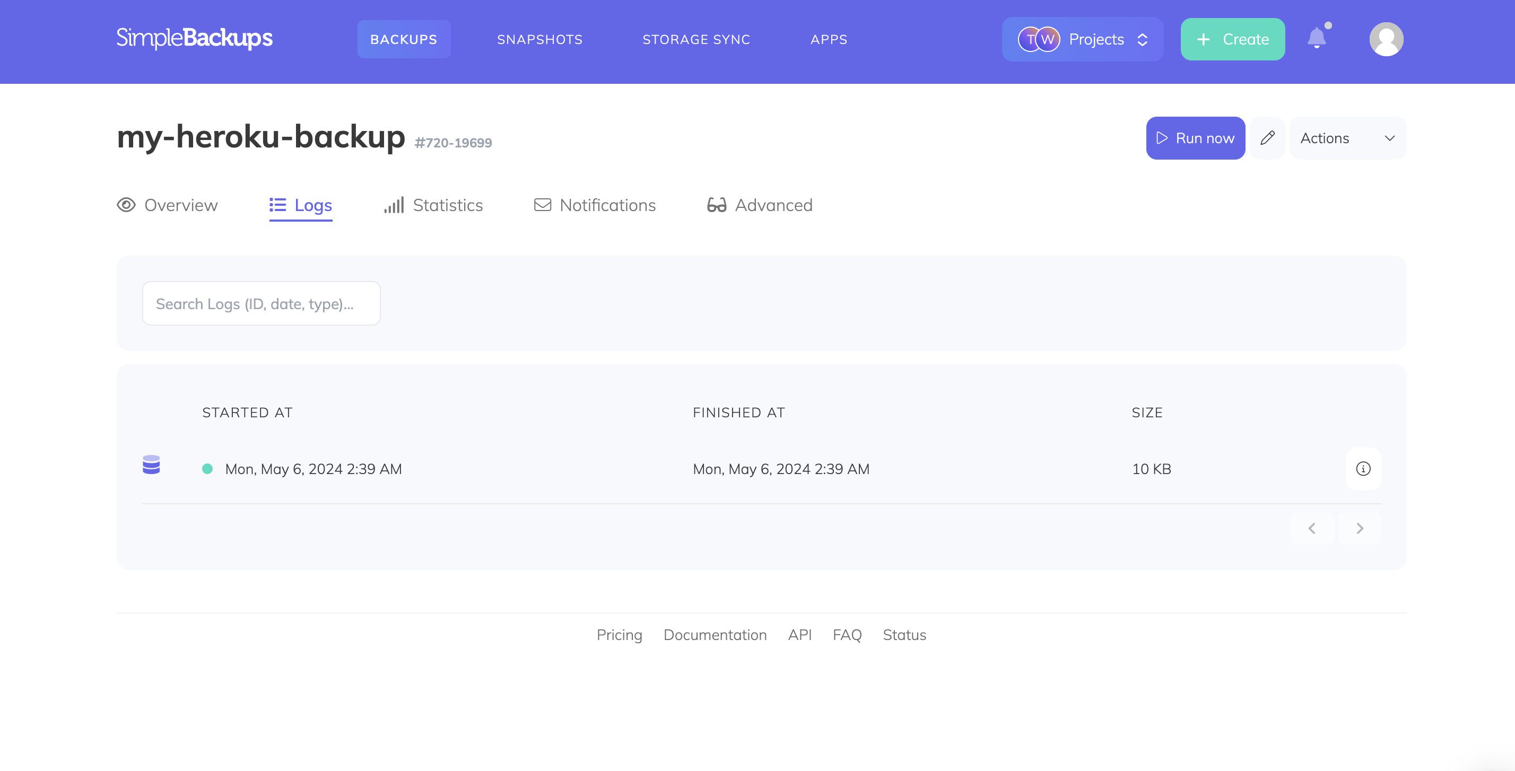Click the user avatar icon

pos(1386,39)
